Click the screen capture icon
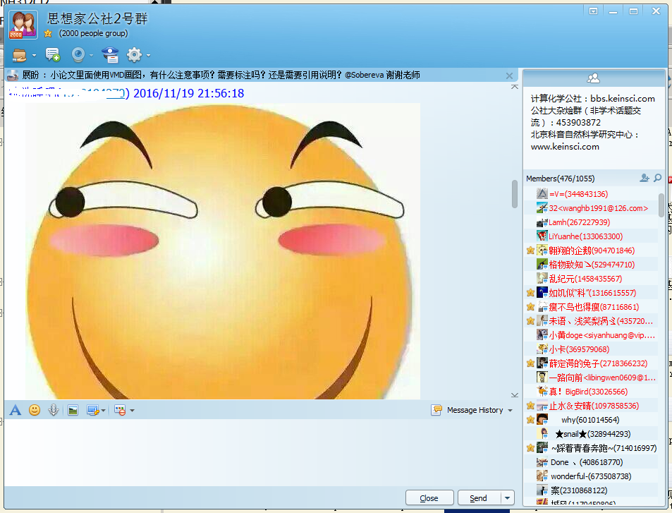This screenshot has width=672, height=513. pyautogui.click(x=93, y=411)
